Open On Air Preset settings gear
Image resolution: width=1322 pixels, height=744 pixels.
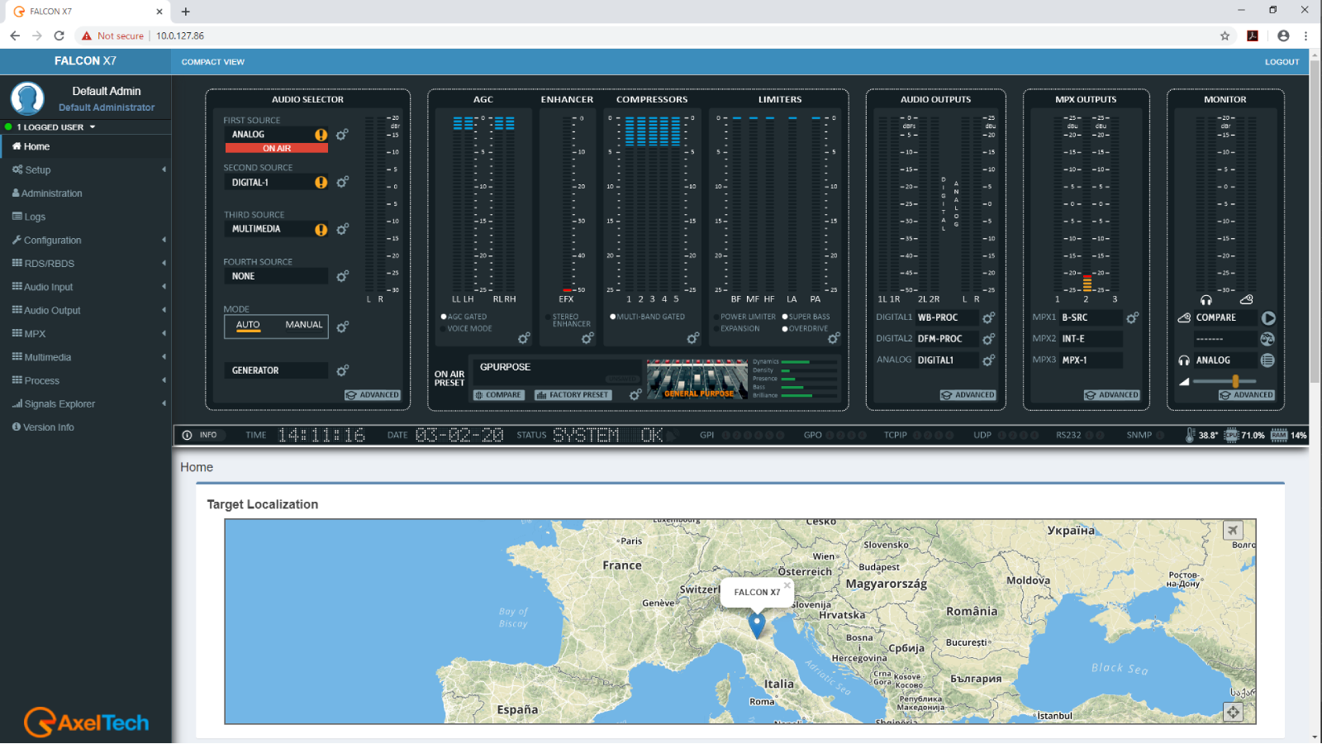pos(635,395)
